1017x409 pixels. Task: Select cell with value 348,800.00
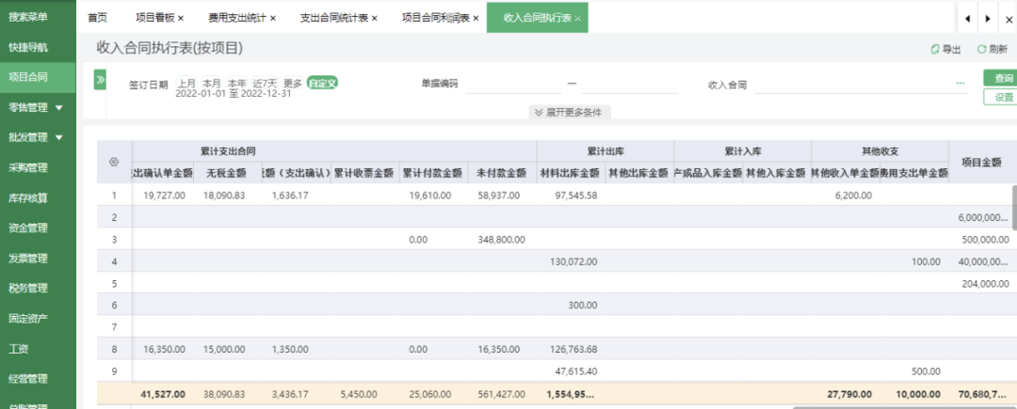tap(502, 240)
